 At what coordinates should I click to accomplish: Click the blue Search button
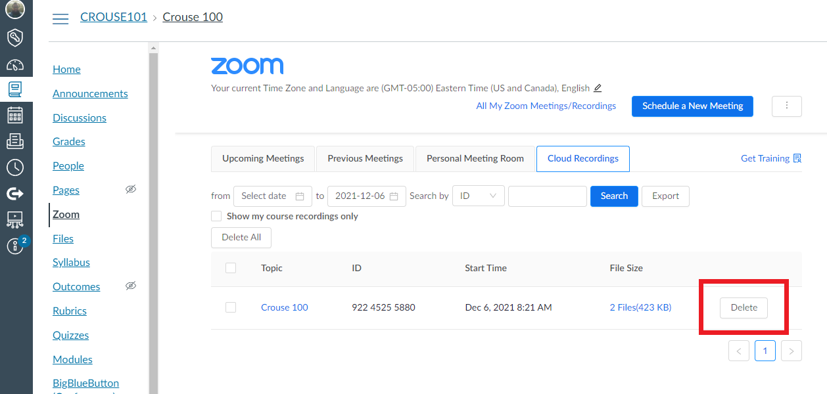[x=614, y=196]
